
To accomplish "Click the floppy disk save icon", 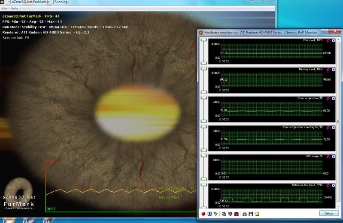I will (x=251, y=214).
